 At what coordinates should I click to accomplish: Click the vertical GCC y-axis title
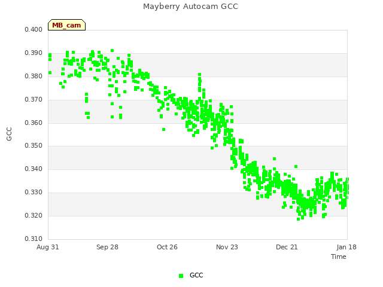click(9, 134)
